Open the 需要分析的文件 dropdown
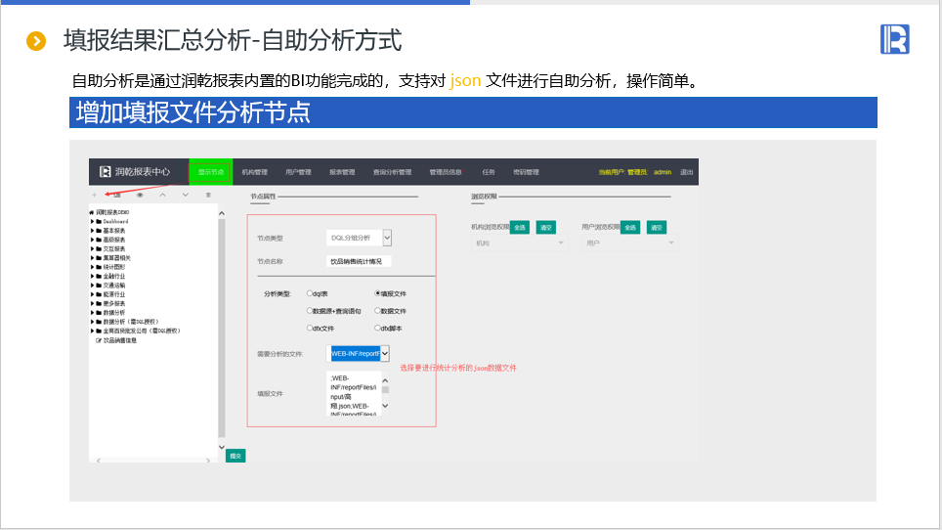 coord(362,353)
